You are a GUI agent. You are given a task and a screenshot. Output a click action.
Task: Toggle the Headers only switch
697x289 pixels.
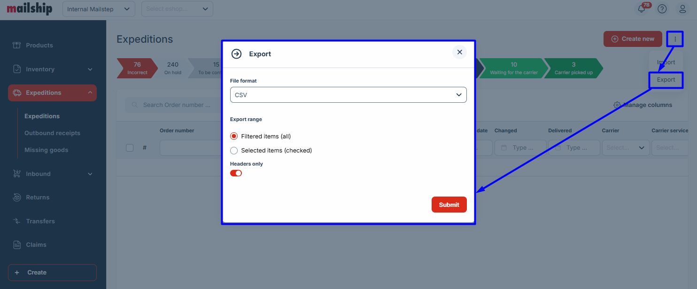(236, 173)
